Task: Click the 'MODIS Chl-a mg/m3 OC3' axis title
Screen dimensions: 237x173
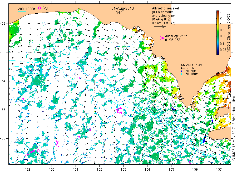Action: pos(229,33)
